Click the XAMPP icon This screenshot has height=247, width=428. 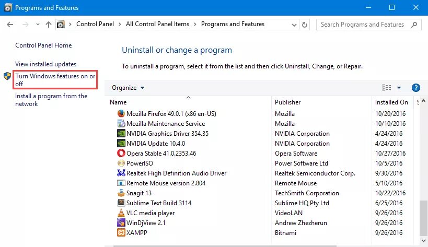pyautogui.click(x=121, y=232)
